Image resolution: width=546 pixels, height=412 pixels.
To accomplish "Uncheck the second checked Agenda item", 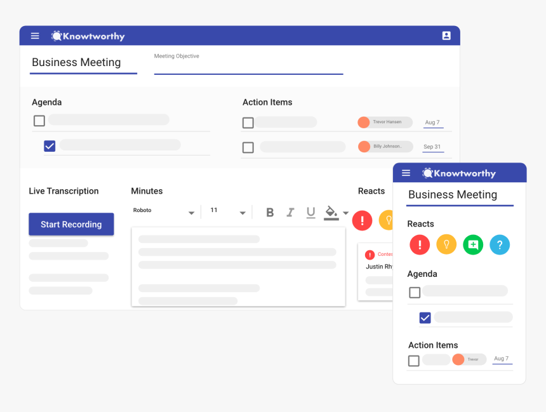I will coord(50,146).
